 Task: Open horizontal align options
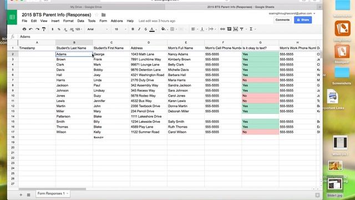coord(193,29)
